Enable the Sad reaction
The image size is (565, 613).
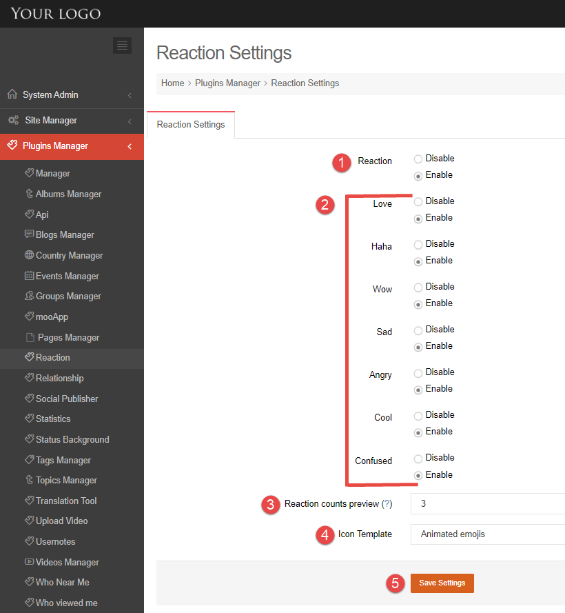coord(418,347)
